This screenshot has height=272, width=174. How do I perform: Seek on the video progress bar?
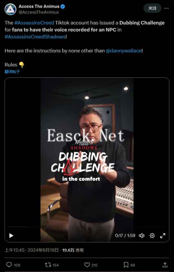pos(87,227)
